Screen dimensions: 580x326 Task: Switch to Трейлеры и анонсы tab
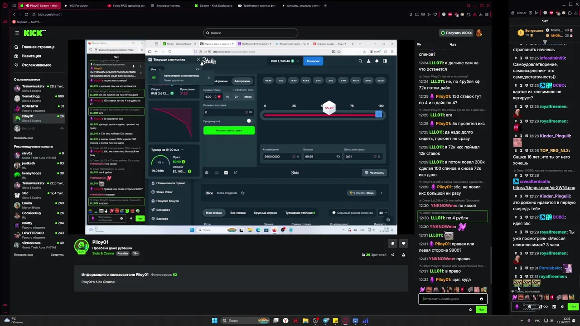tap(256, 5)
